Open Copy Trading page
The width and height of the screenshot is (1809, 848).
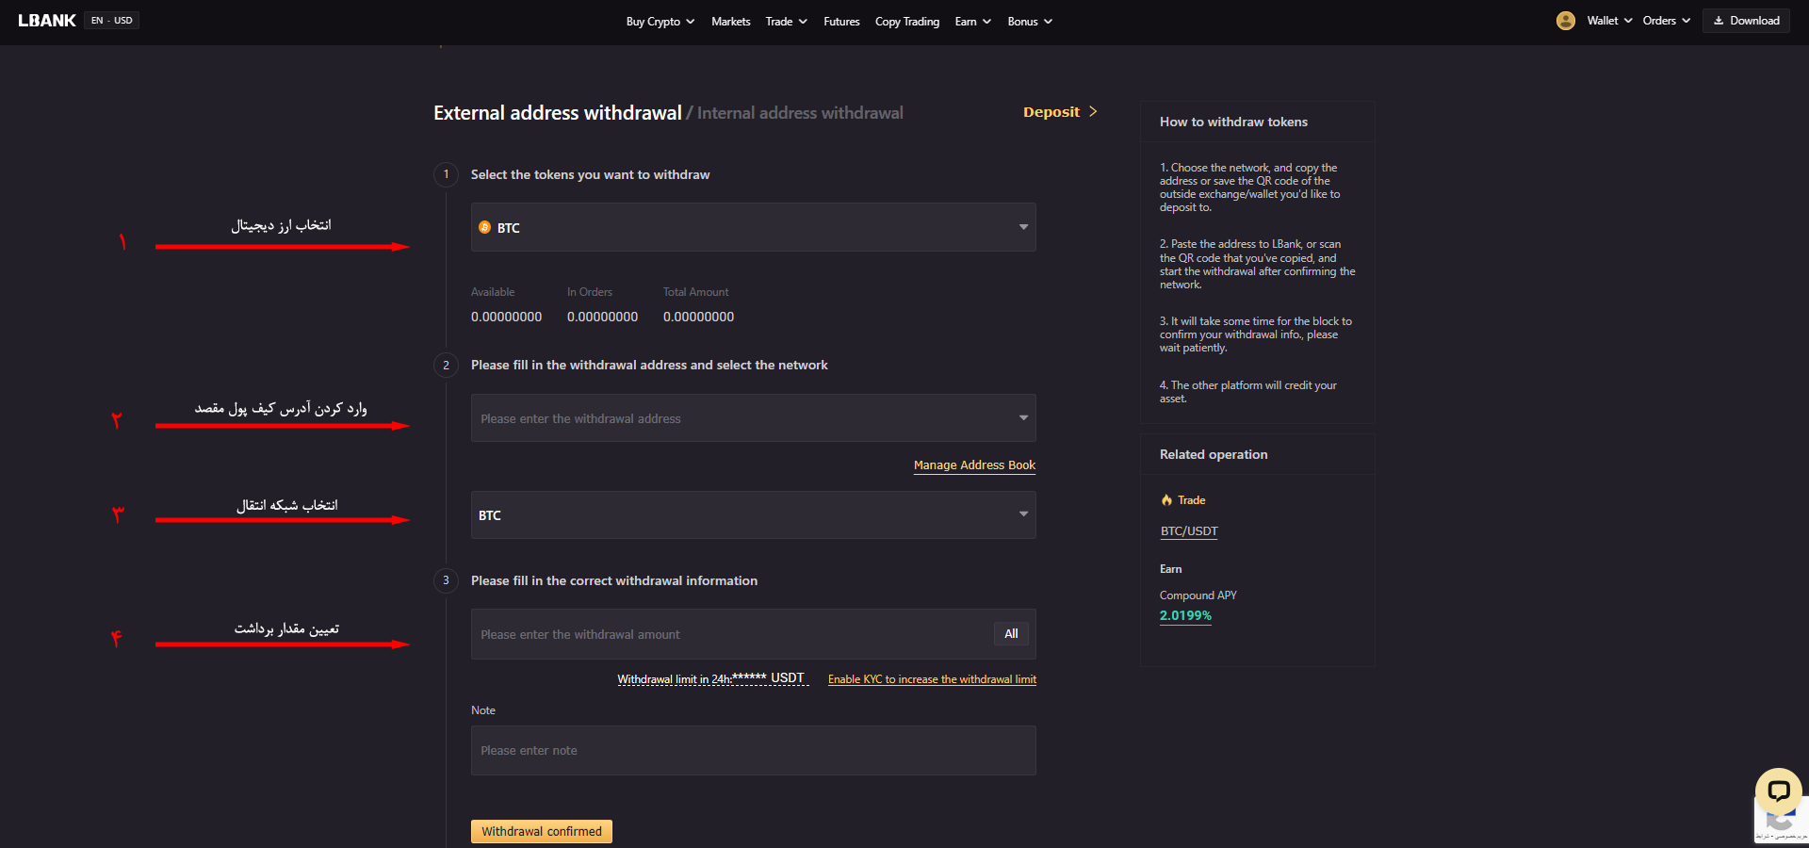pos(907,22)
